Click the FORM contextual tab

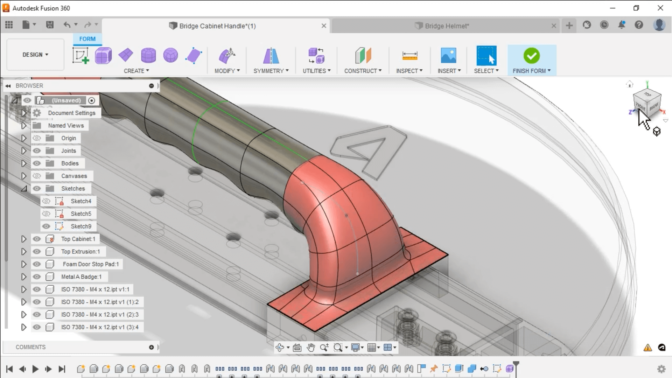tap(87, 39)
